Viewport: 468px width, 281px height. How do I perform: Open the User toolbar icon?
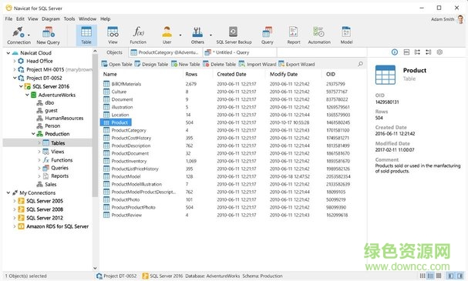[167, 35]
